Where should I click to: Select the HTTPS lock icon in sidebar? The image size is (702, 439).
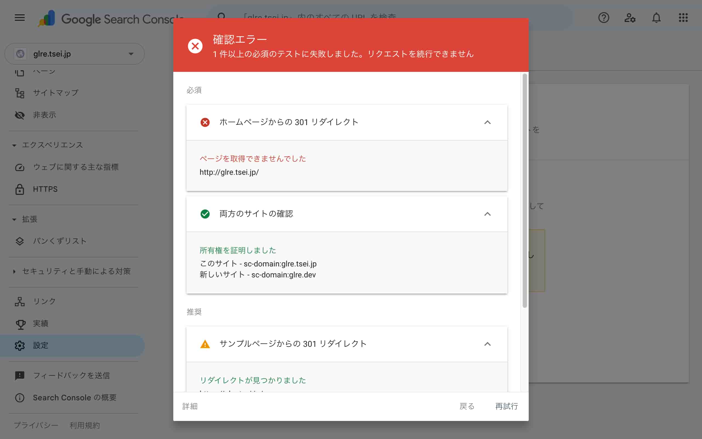[20, 189]
